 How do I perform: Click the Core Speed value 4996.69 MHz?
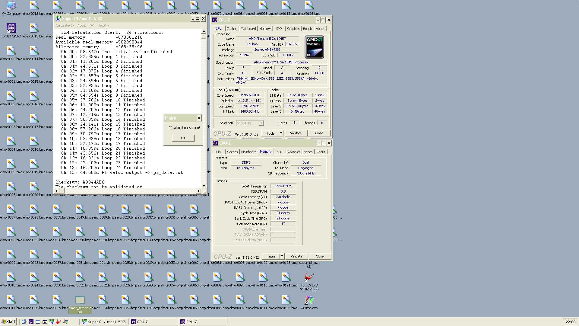coord(250,95)
